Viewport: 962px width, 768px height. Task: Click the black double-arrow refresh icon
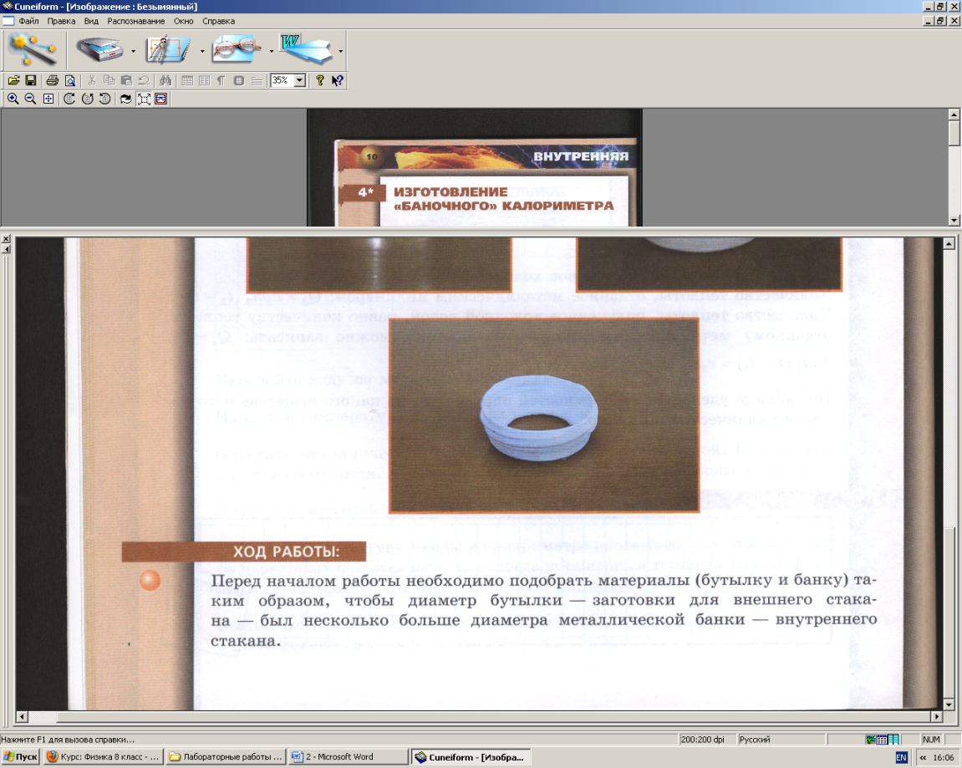125,99
